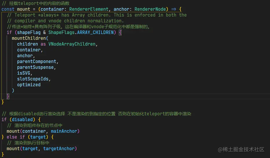Screen dimensions: 270x158
Task: Click 'target' in else-if condition
Action: tap(38, 137)
